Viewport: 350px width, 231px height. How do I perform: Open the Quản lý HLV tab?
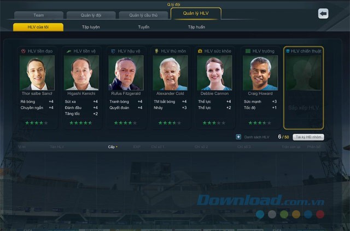click(x=196, y=15)
